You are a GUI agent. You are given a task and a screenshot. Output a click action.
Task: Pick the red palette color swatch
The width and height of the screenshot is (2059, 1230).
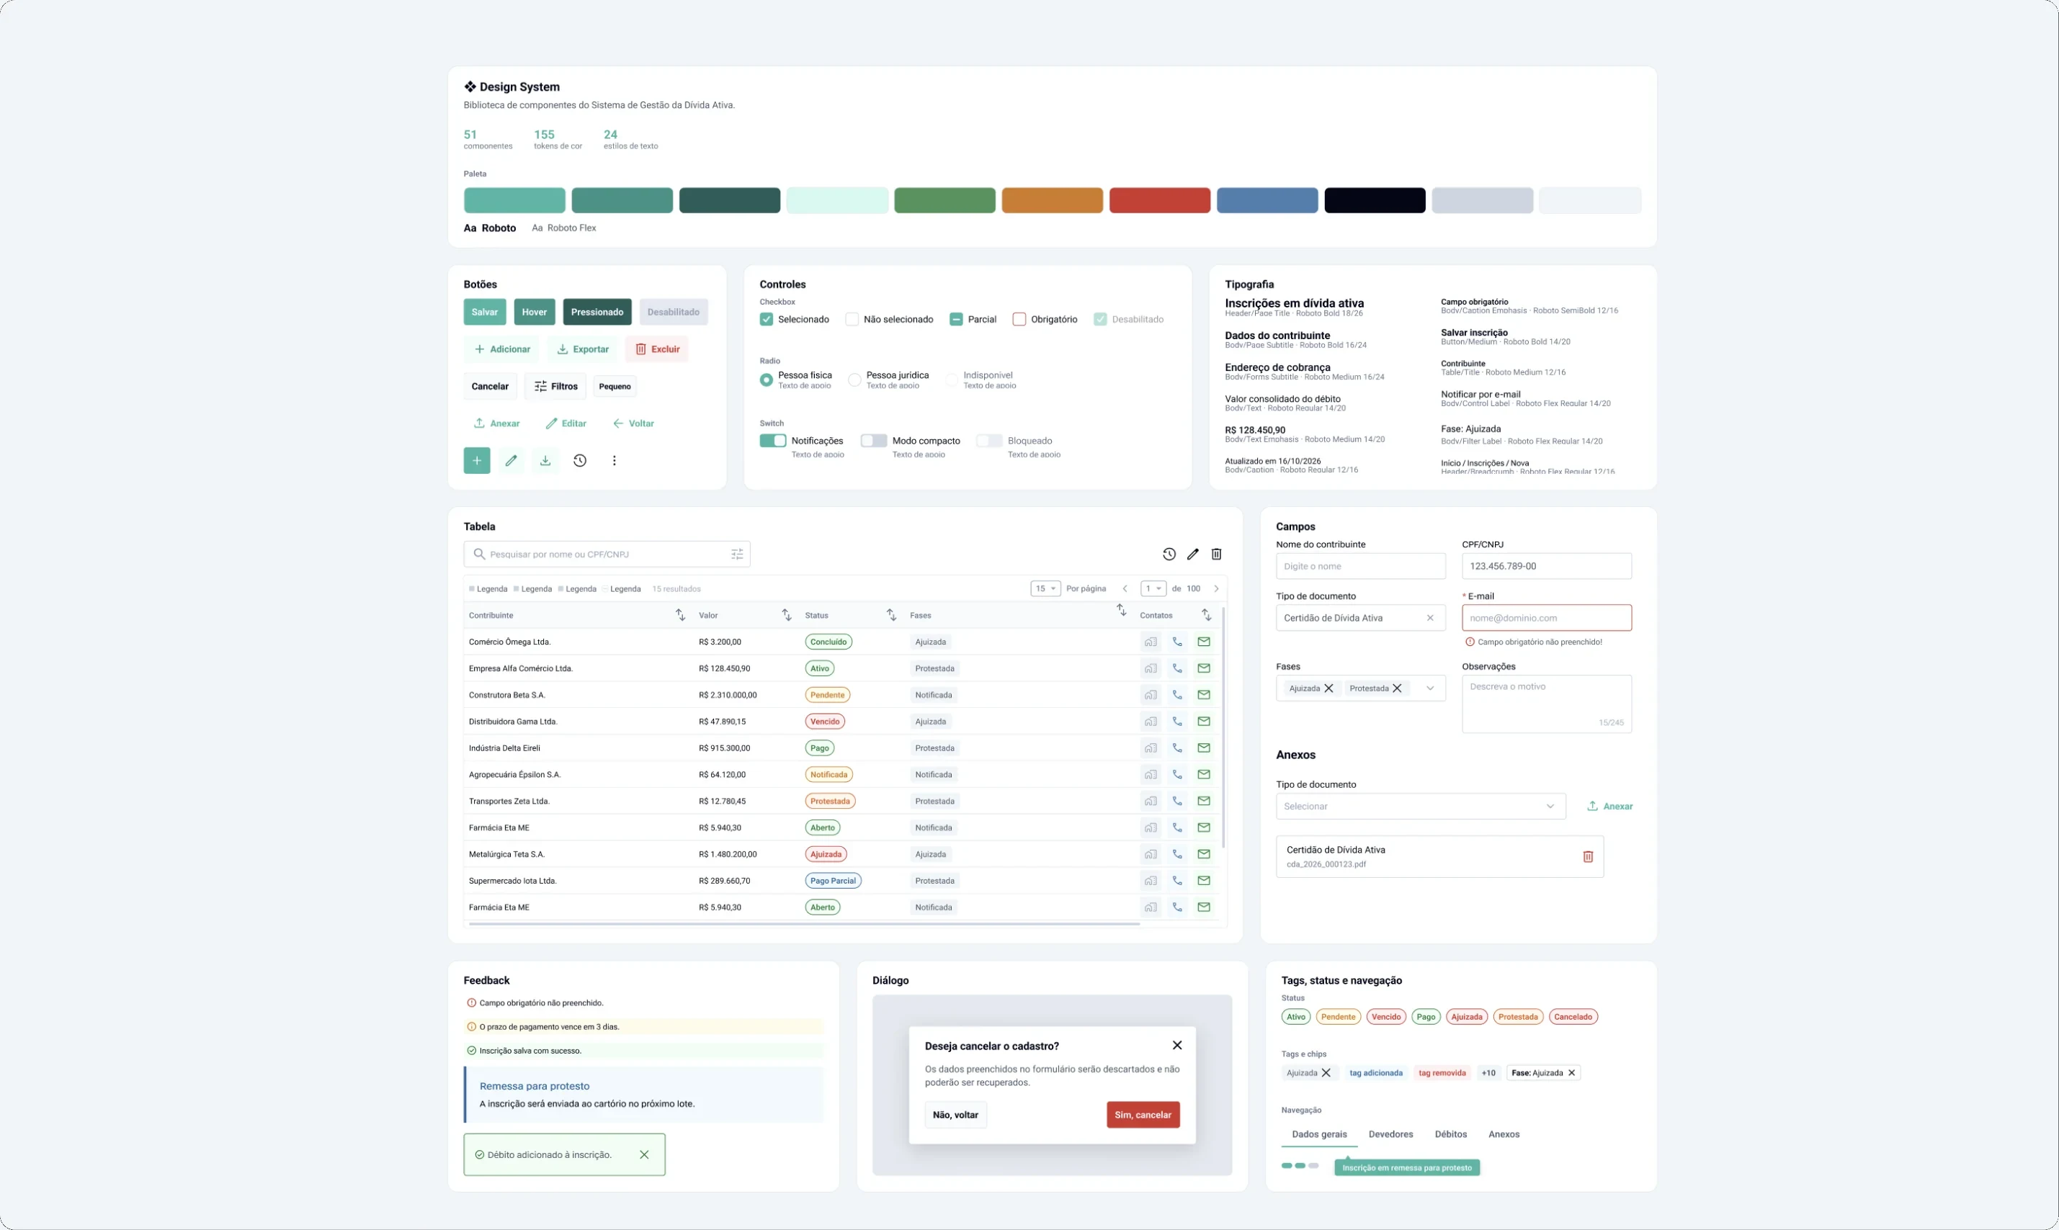tap(1160, 201)
